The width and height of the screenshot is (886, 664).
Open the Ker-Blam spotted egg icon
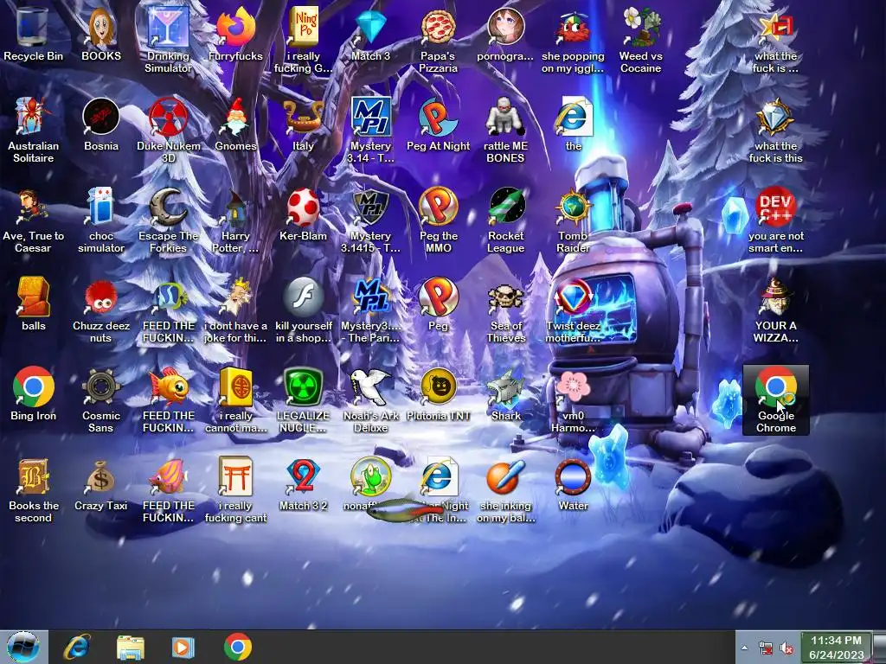[303, 214]
